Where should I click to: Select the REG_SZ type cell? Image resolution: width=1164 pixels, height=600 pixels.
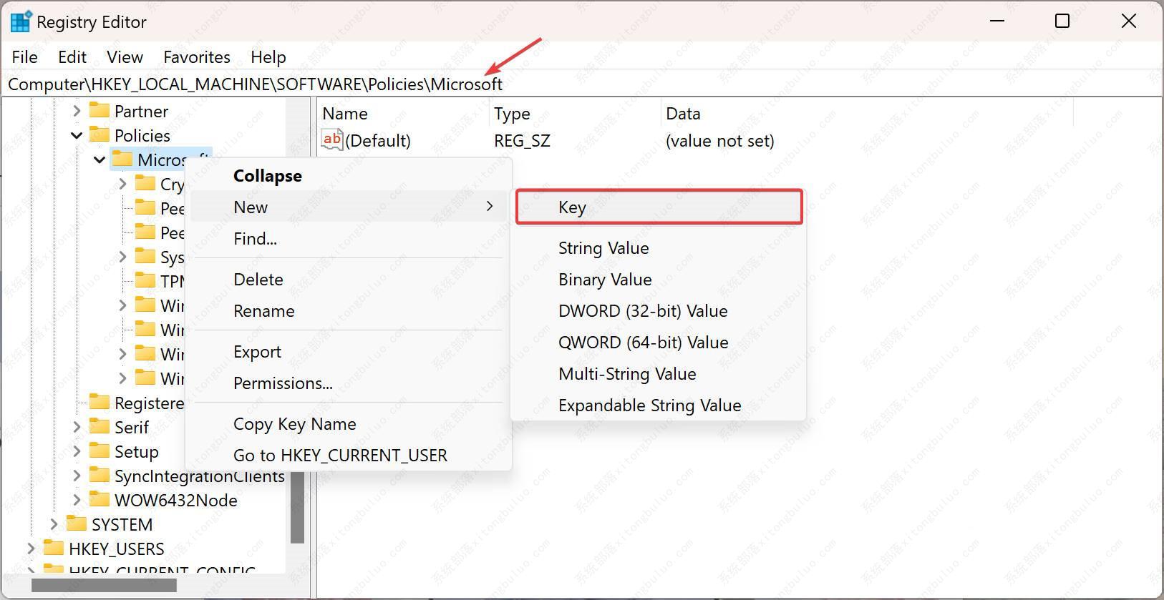click(522, 140)
